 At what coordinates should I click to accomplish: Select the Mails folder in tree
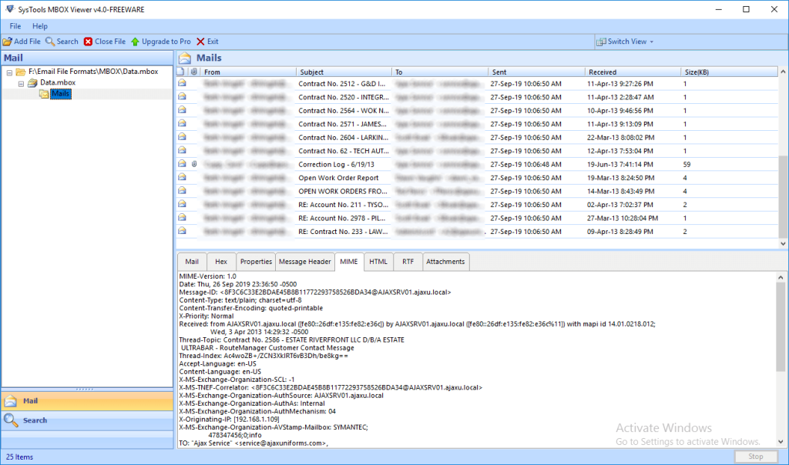coord(60,94)
